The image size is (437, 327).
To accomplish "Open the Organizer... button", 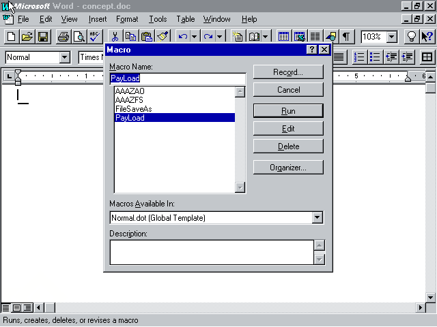I will [x=288, y=168].
